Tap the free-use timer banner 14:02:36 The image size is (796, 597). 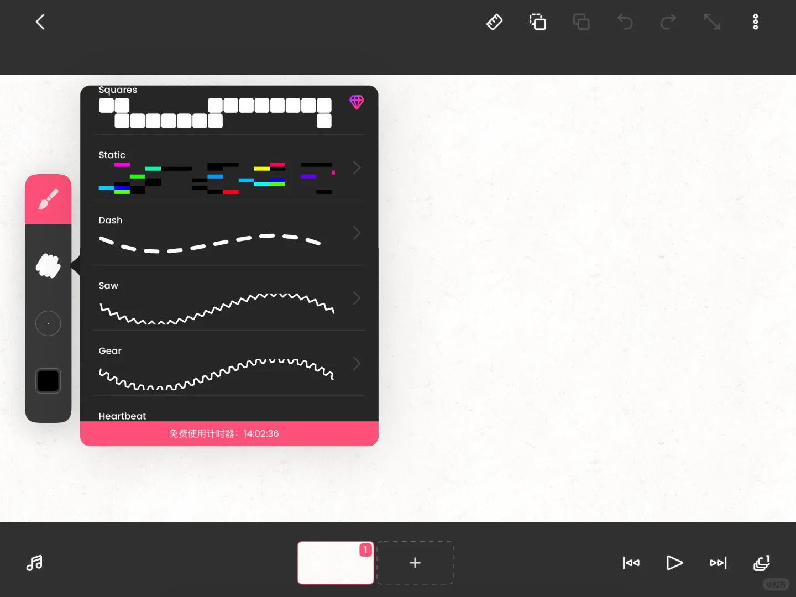pyautogui.click(x=229, y=434)
